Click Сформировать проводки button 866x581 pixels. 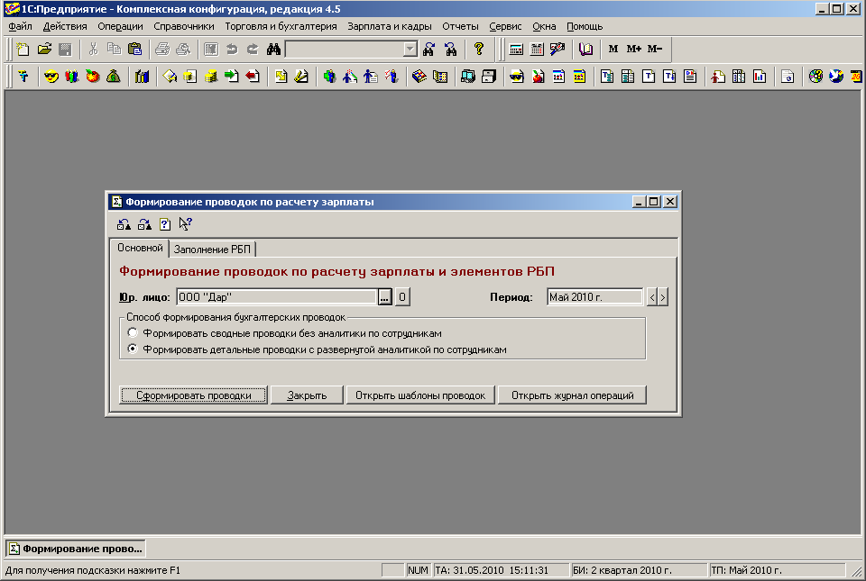click(x=193, y=395)
